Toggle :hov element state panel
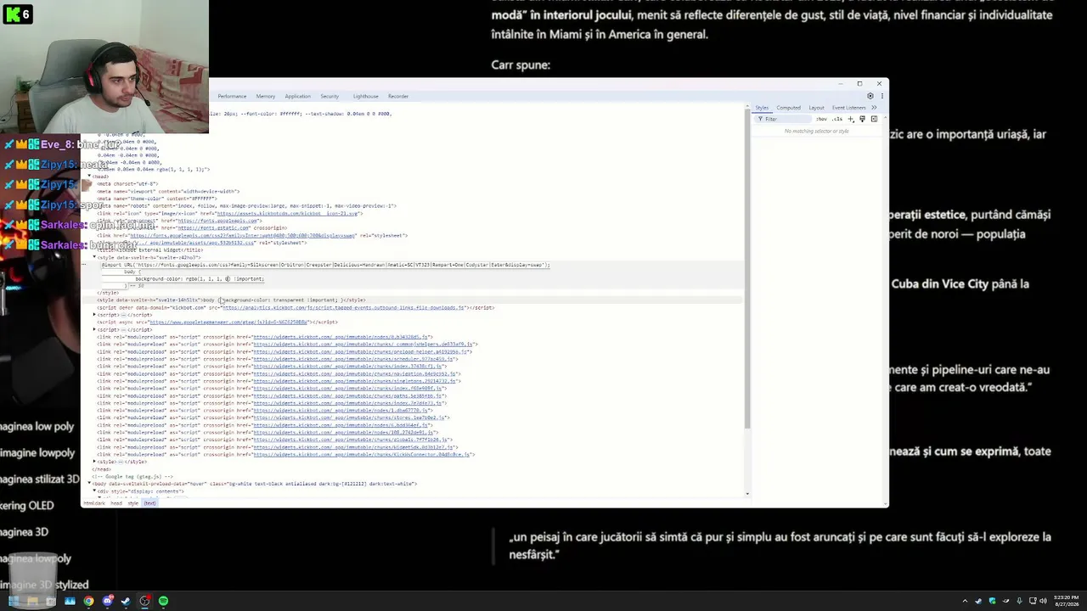Viewport: 1087px width, 611px height. click(x=821, y=119)
